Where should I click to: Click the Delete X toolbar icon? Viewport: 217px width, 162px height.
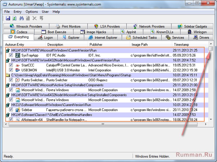point(34,18)
